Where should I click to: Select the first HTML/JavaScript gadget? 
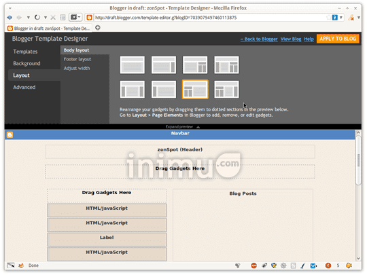[107, 210]
